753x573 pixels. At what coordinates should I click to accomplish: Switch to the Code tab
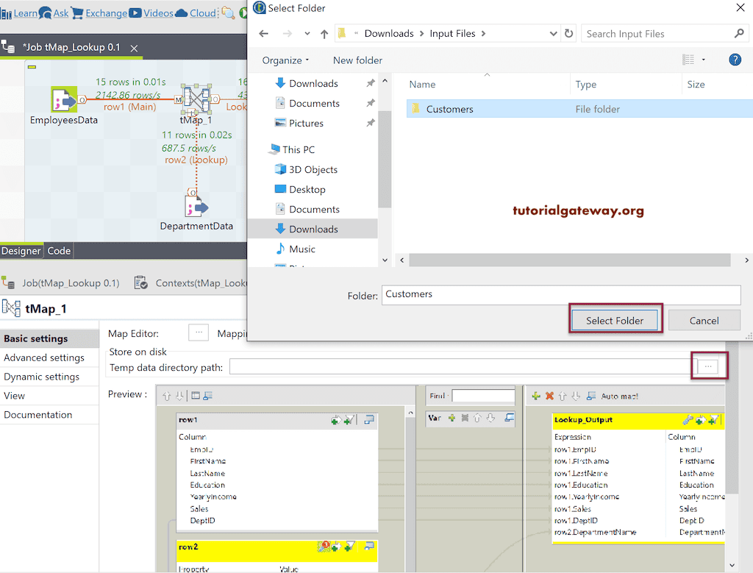pos(59,251)
